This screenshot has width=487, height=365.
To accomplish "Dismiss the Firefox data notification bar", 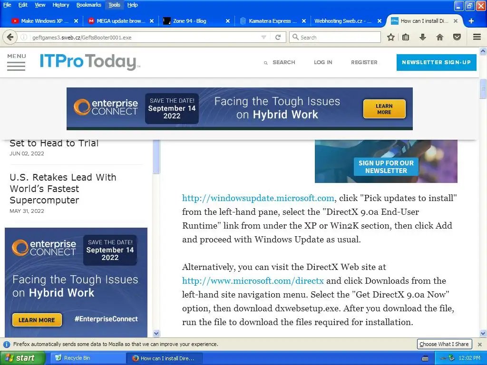I will tap(479, 344).
